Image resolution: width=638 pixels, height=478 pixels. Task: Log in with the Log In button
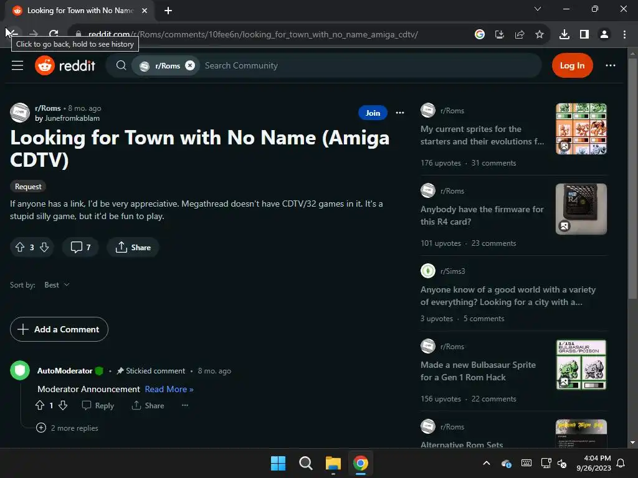[x=572, y=65]
